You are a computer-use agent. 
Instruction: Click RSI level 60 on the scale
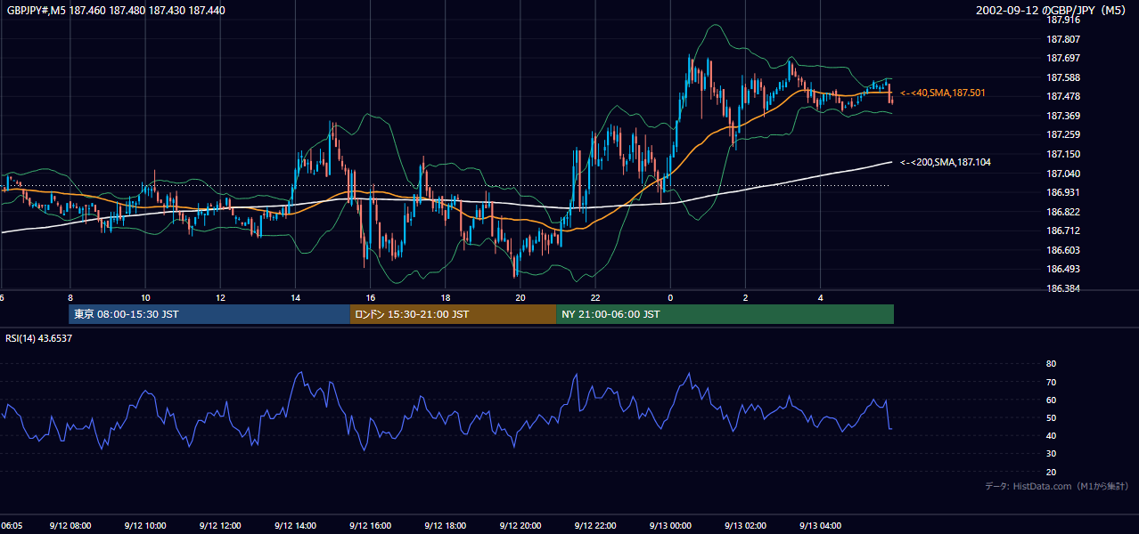[1051, 400]
